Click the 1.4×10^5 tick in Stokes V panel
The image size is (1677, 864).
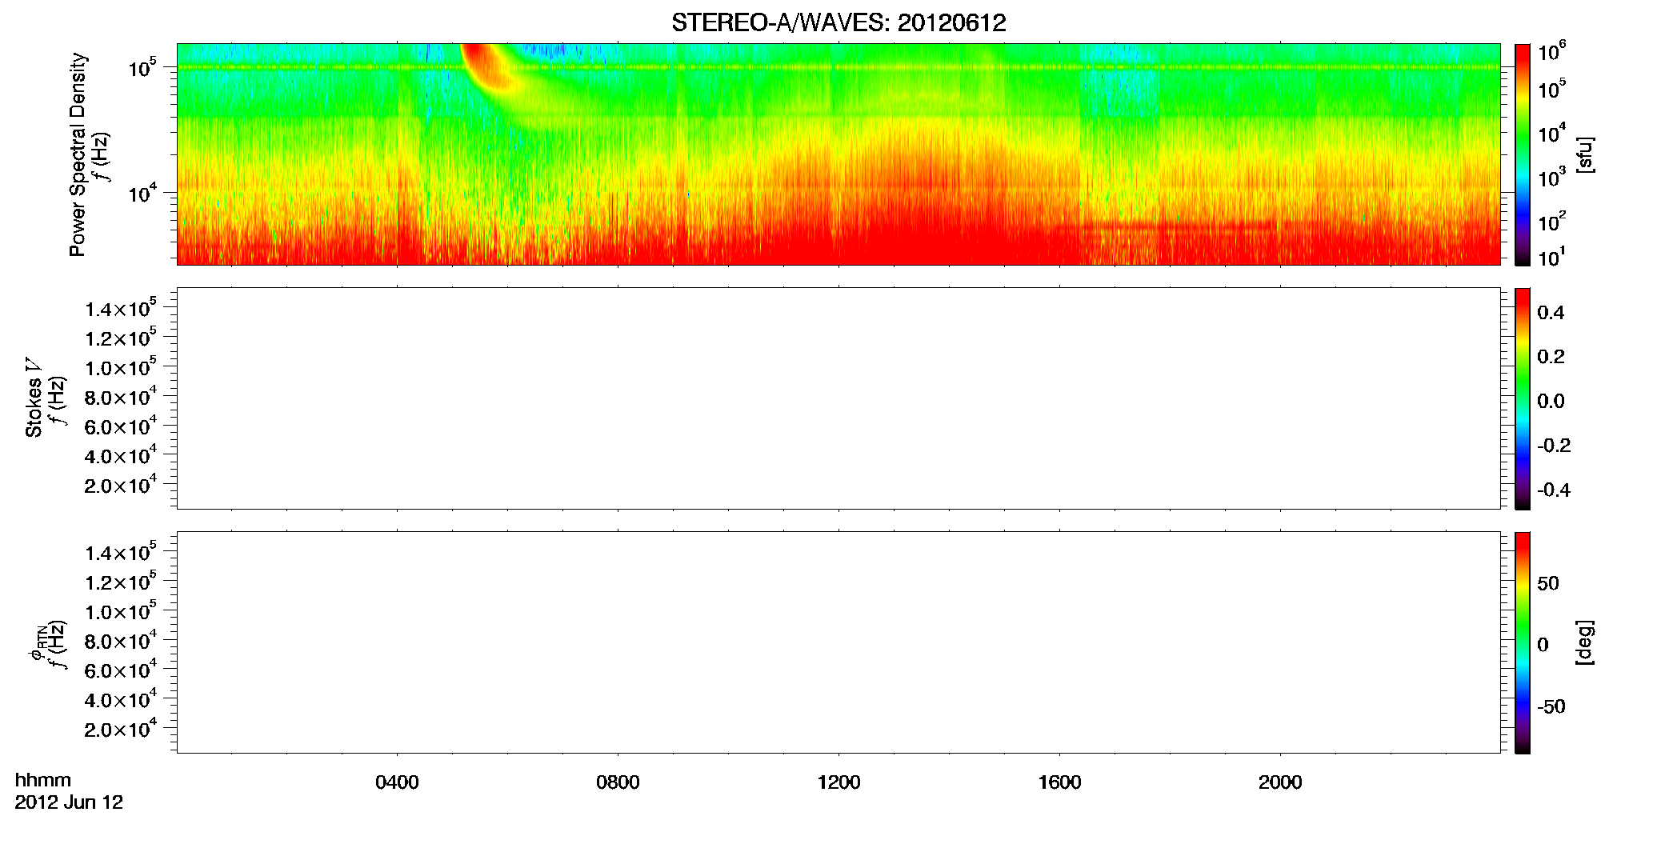[x=120, y=308]
